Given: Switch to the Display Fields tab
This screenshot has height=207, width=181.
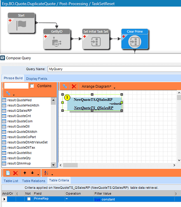Looking at the screenshot, I should tap(37, 79).
